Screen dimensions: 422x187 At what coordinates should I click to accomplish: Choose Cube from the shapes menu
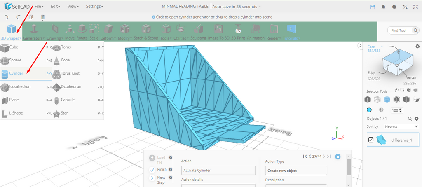[26, 47]
